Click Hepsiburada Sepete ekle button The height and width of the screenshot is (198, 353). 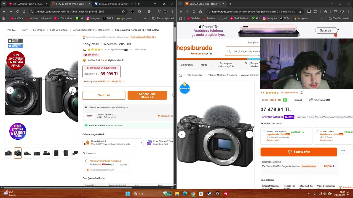point(299,152)
